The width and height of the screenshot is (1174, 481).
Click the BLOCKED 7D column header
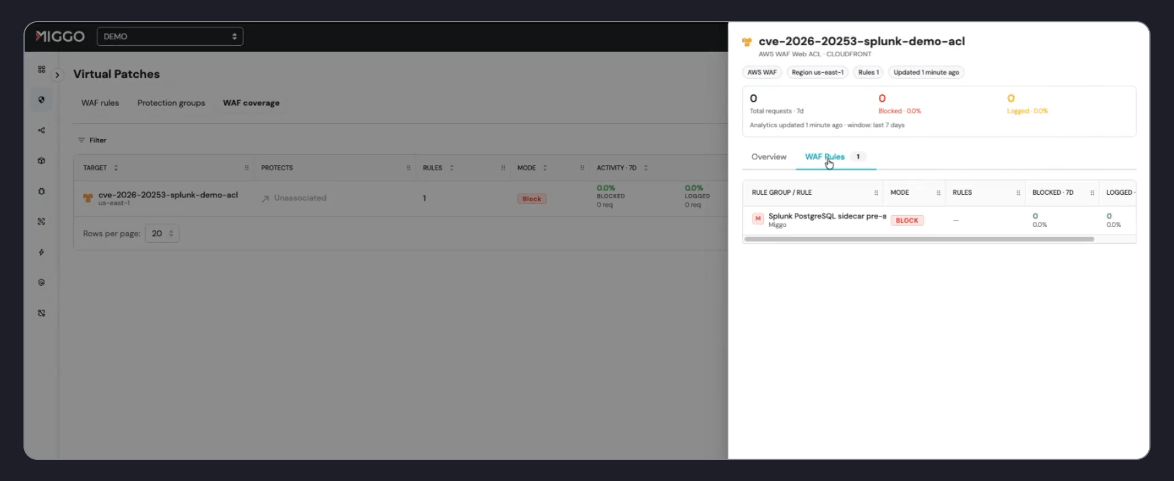tap(1053, 192)
